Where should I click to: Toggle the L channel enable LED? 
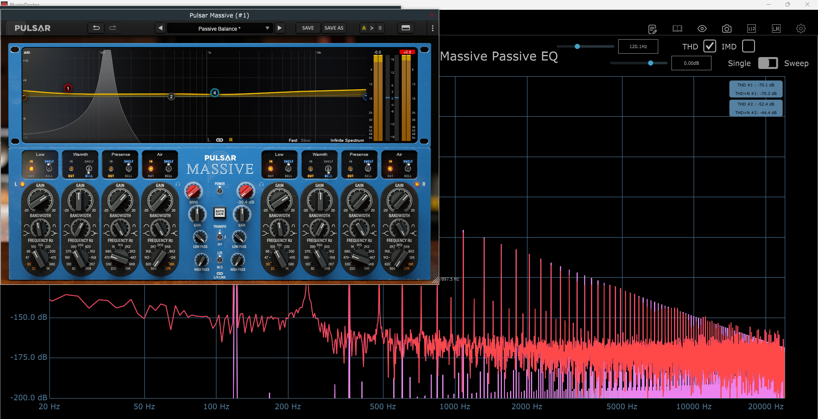tap(23, 184)
